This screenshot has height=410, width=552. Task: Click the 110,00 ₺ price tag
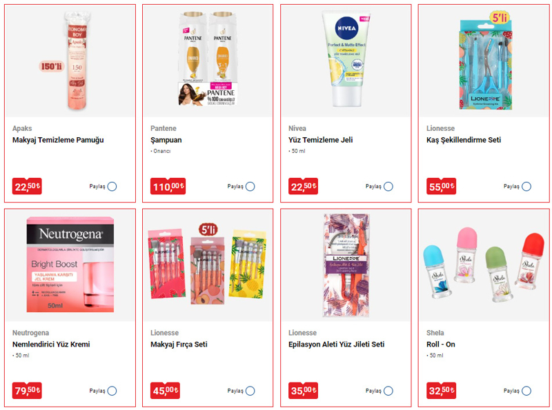168,186
